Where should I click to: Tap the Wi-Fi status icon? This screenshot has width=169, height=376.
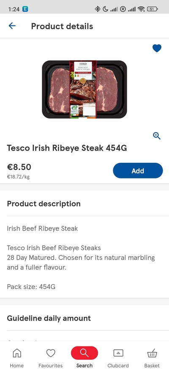(141, 9)
